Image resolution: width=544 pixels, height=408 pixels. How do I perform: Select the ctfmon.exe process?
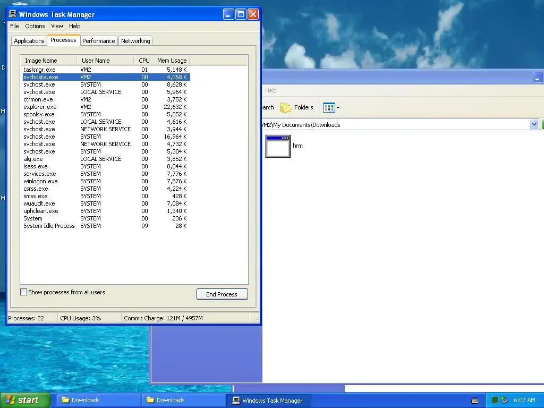[106, 99]
